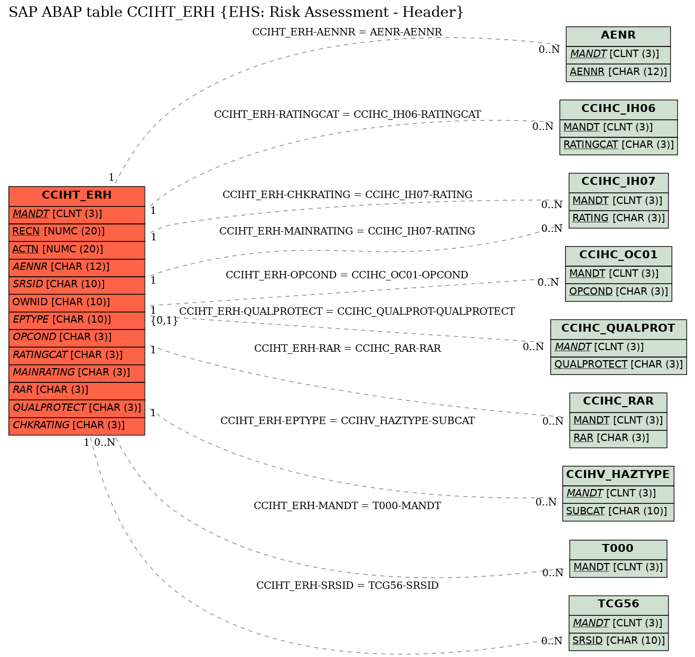Click the MANDT [CLNT (3)] row in CCIHT_ERH
Viewport: 695px width, 657px height.
click(77, 214)
